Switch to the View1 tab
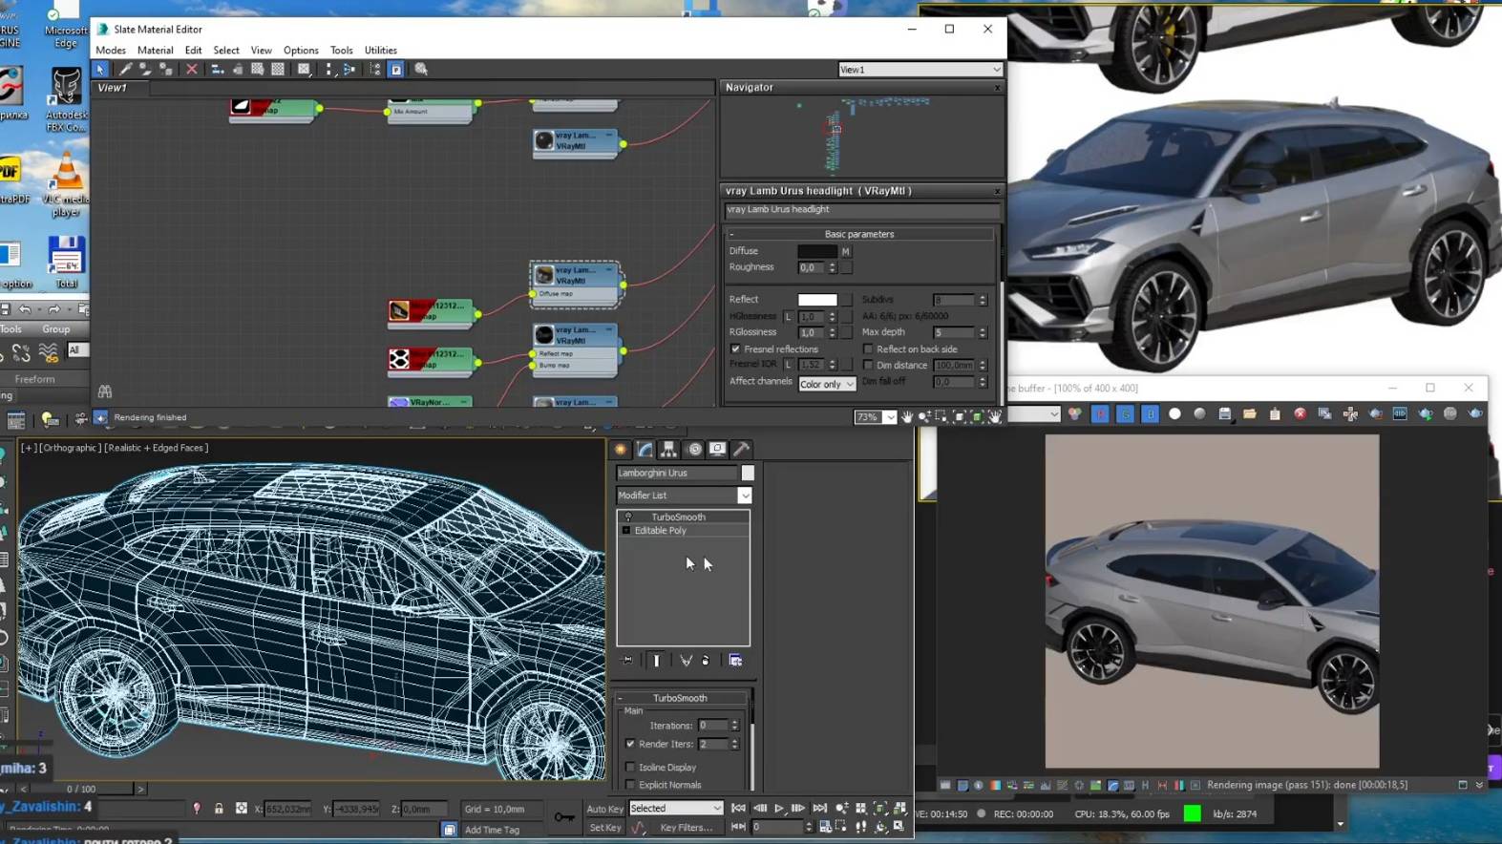The width and height of the screenshot is (1502, 844). (112, 88)
